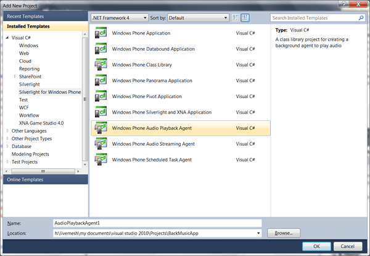Select Windows Phone Databound Application text
The height and width of the screenshot is (256, 370).
[x=154, y=49]
